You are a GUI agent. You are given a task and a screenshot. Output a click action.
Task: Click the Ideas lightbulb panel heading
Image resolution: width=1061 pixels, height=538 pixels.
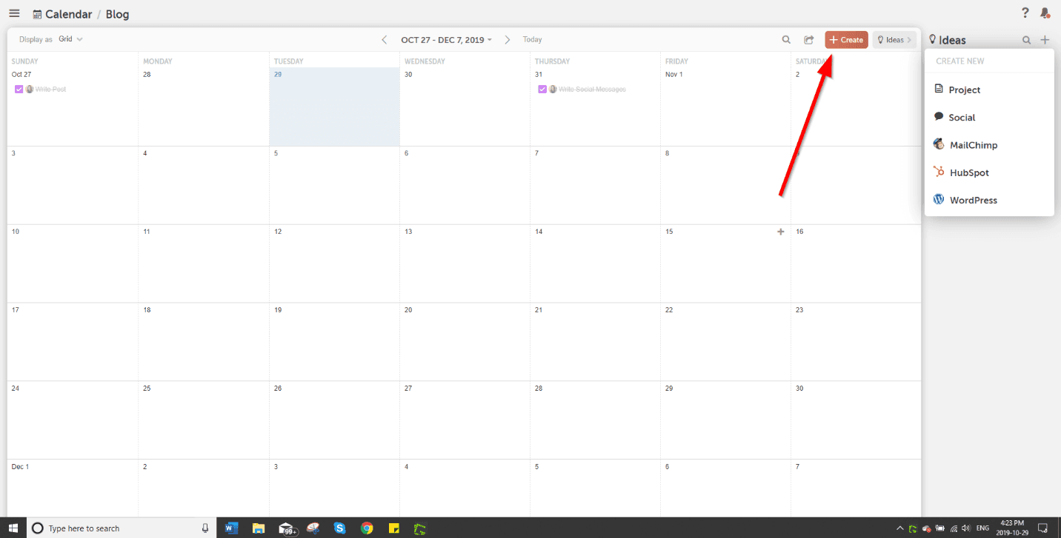pyautogui.click(x=947, y=40)
